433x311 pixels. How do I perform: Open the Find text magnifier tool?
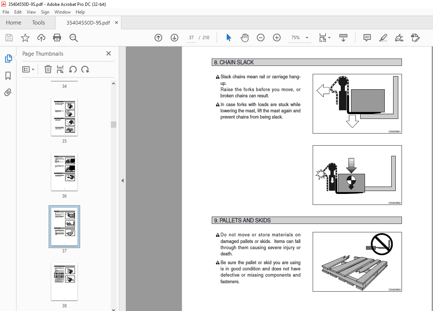point(74,38)
